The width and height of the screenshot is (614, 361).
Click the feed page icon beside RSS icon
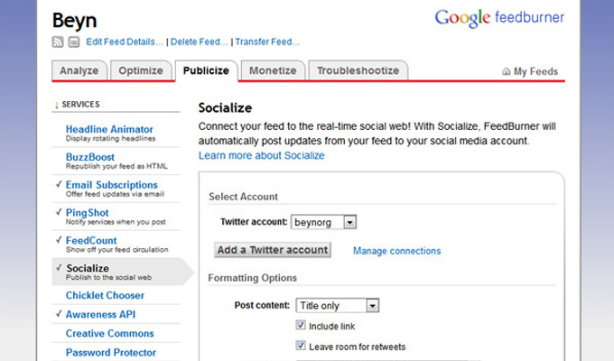tap(74, 42)
